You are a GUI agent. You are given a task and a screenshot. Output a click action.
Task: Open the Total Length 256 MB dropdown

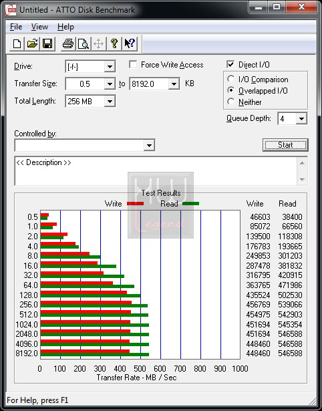pos(110,102)
